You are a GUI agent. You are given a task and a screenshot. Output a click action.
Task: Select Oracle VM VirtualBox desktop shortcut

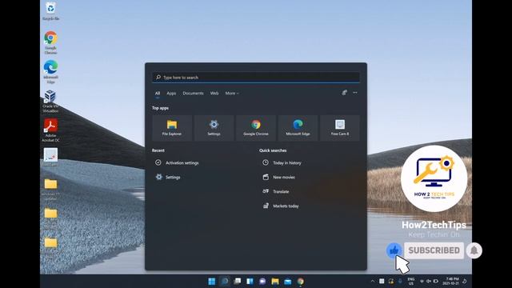click(50, 102)
